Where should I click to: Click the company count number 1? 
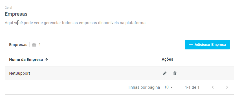pos(40,45)
